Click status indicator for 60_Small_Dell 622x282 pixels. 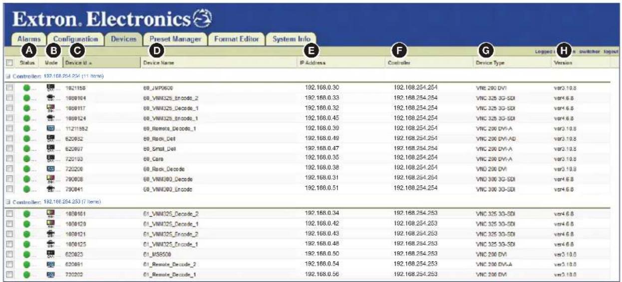pos(27,149)
